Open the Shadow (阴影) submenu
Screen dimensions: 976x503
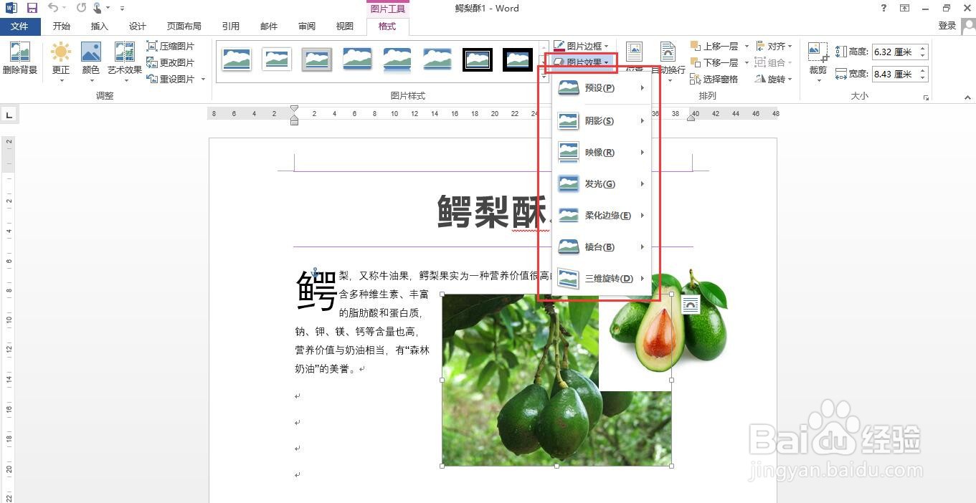pyautogui.click(x=602, y=121)
